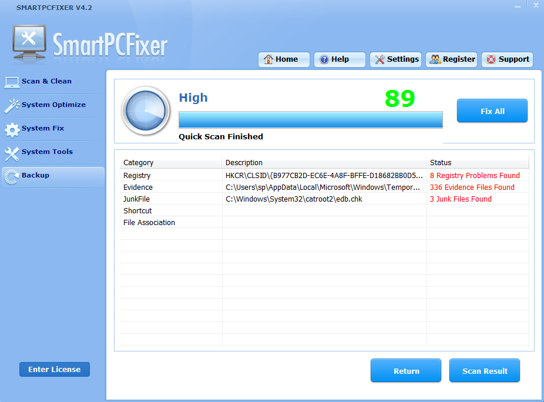Sort by the Status column header
544x402 pixels.
[441, 163]
